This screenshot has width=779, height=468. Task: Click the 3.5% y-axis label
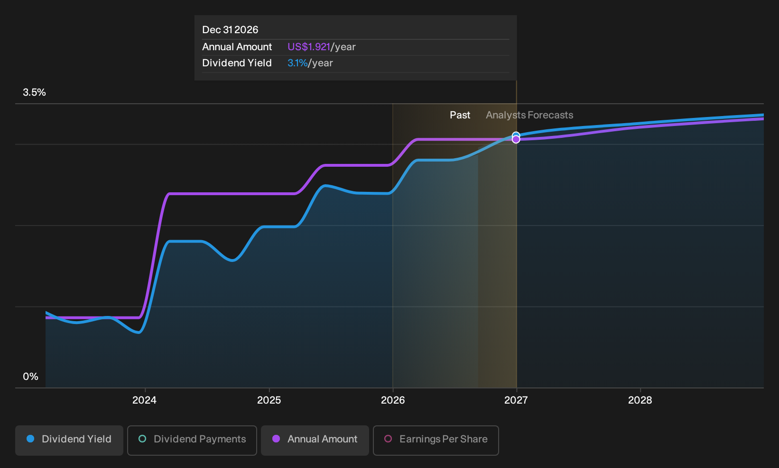34,92
